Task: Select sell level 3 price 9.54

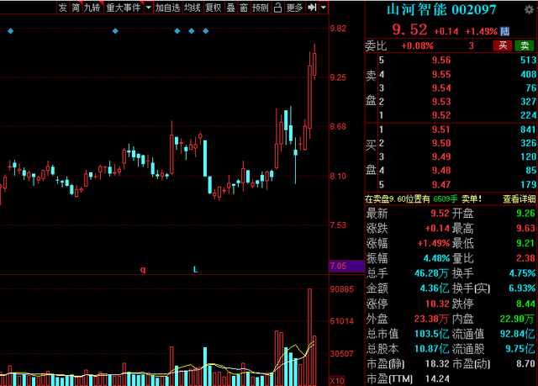Action: (441, 88)
